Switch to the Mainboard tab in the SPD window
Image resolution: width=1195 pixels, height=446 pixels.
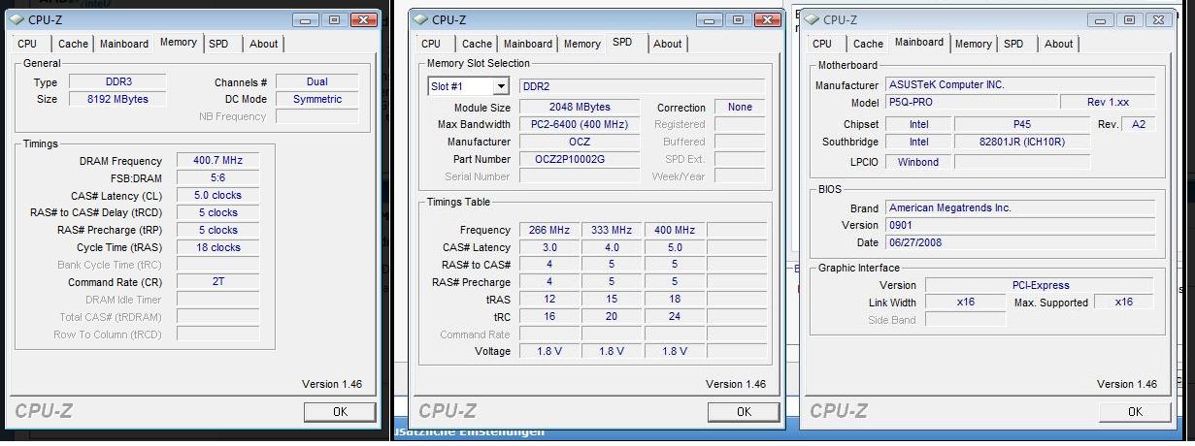(x=528, y=44)
